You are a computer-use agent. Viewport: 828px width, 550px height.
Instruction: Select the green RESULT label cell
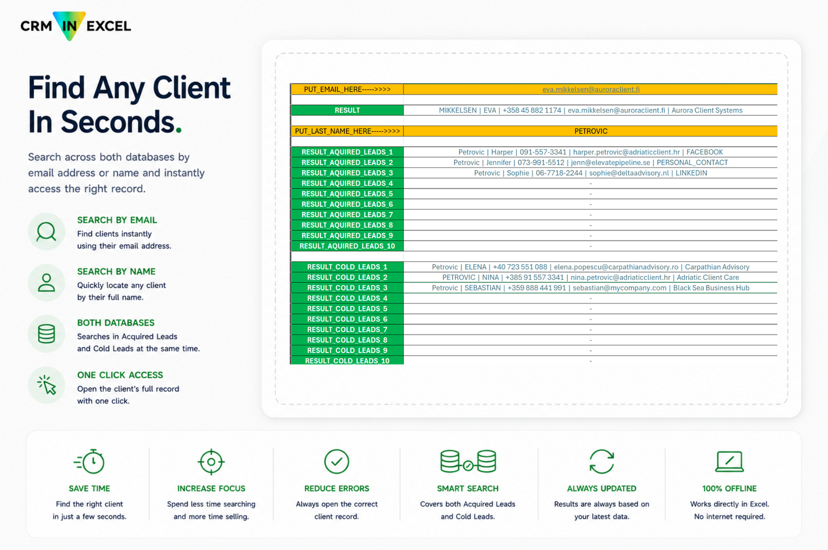[x=347, y=110]
